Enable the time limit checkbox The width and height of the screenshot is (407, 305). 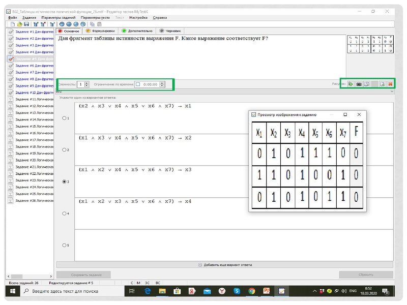click(138, 84)
